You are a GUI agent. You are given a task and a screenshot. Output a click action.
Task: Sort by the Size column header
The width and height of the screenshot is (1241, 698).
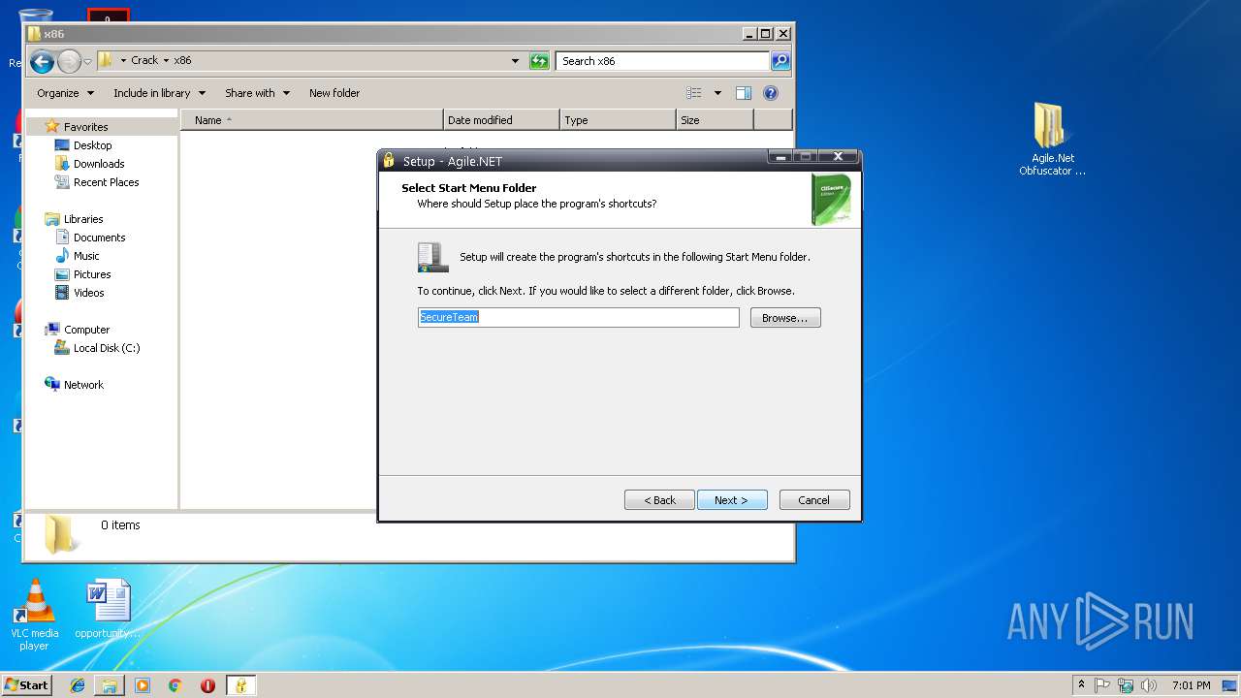(715, 120)
